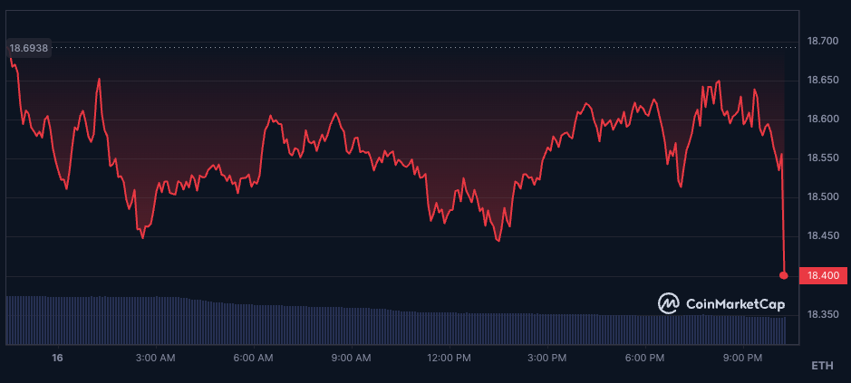Click the 3:00 PM time axis label
851x383 pixels.
548,358
